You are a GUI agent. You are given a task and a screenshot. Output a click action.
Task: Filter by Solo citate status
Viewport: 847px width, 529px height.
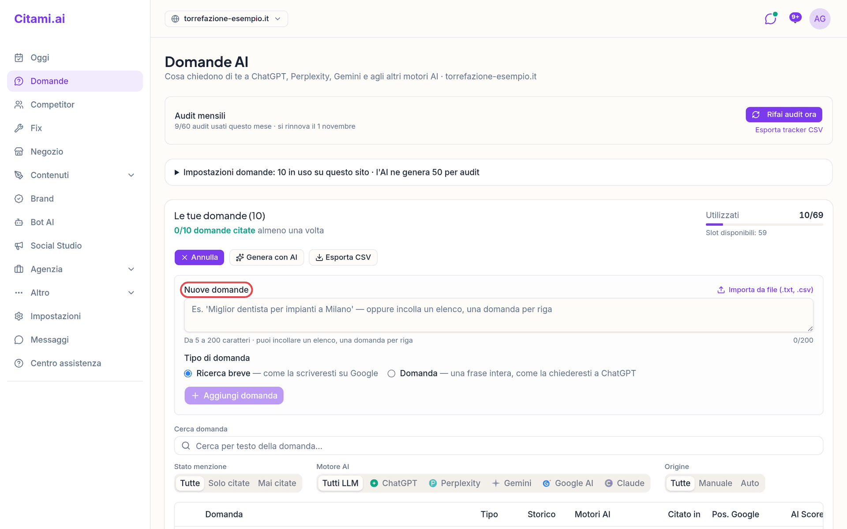click(229, 483)
